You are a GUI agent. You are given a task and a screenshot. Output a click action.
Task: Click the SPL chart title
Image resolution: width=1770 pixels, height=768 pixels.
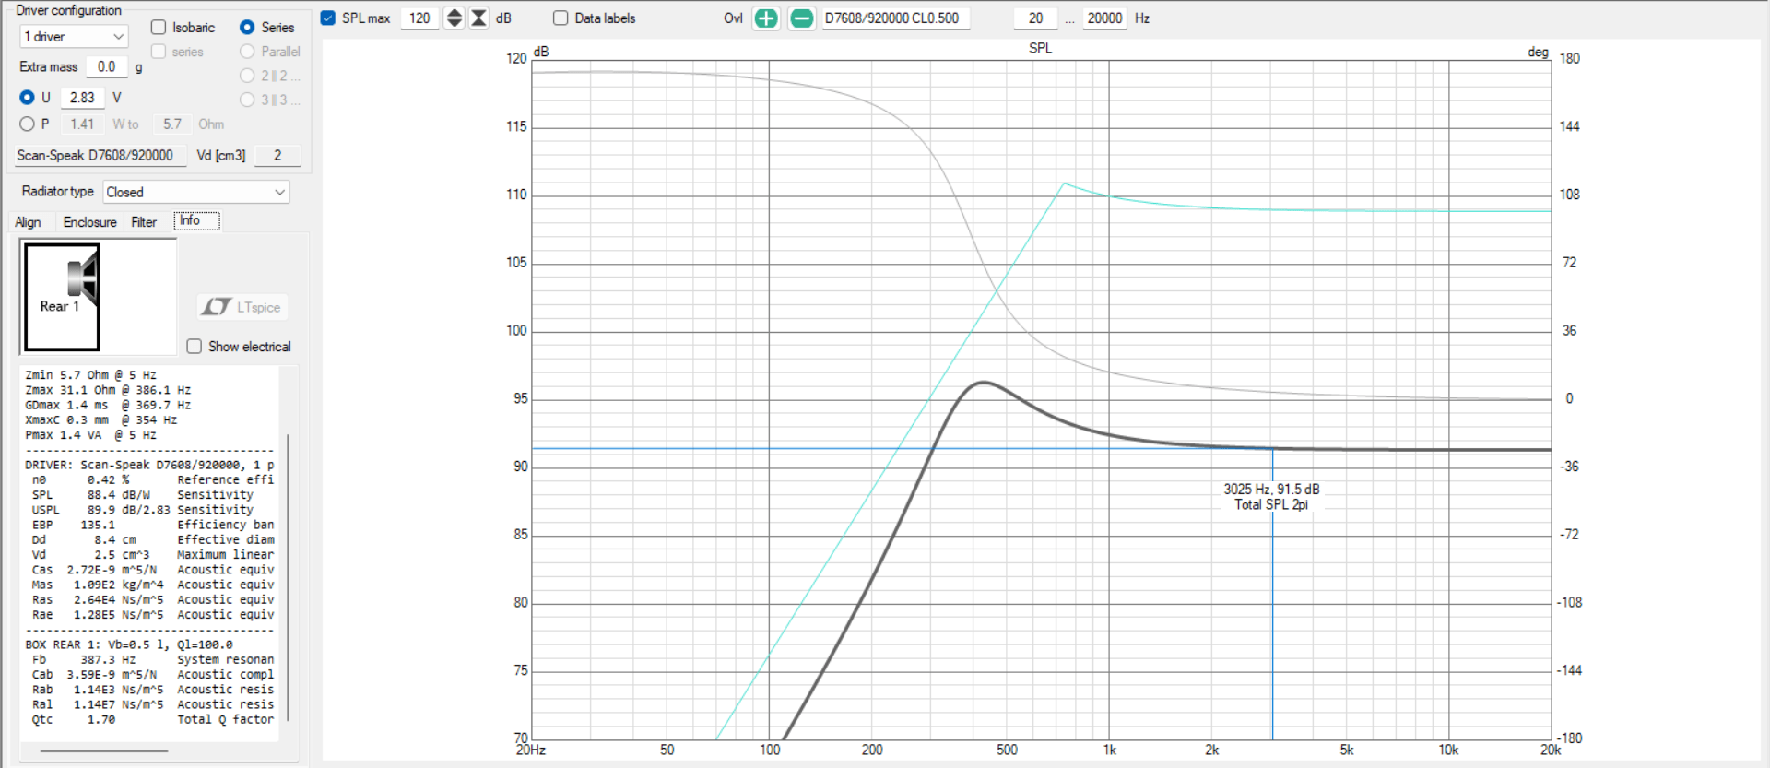click(x=1040, y=48)
